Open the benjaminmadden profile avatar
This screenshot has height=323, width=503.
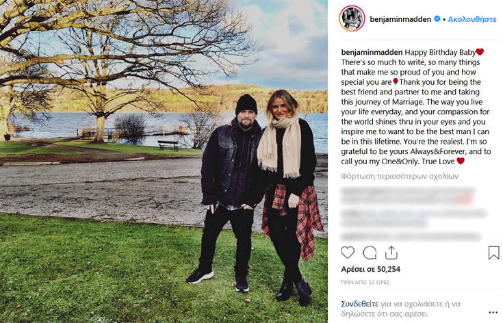click(352, 18)
